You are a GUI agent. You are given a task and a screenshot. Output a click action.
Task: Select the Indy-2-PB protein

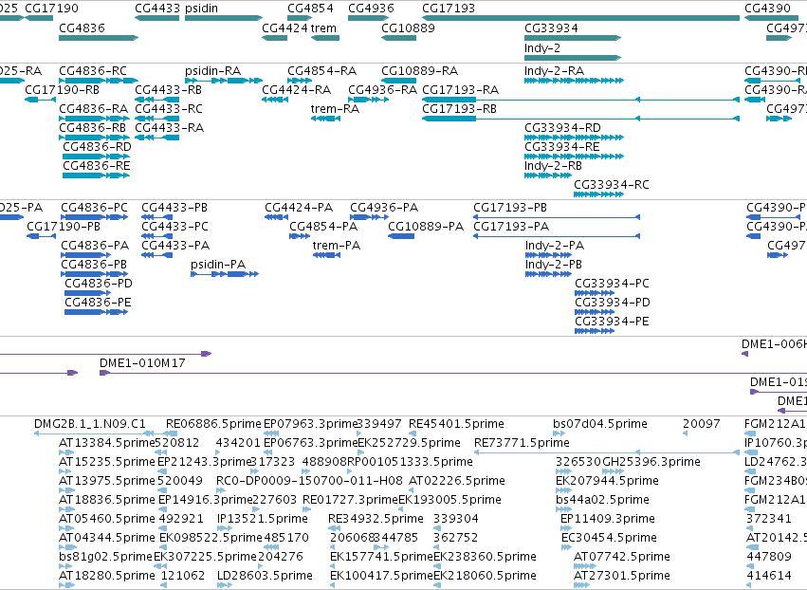(x=549, y=275)
